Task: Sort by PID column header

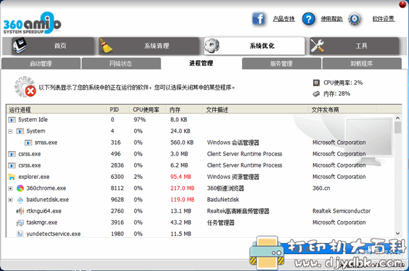Action: (x=119, y=110)
